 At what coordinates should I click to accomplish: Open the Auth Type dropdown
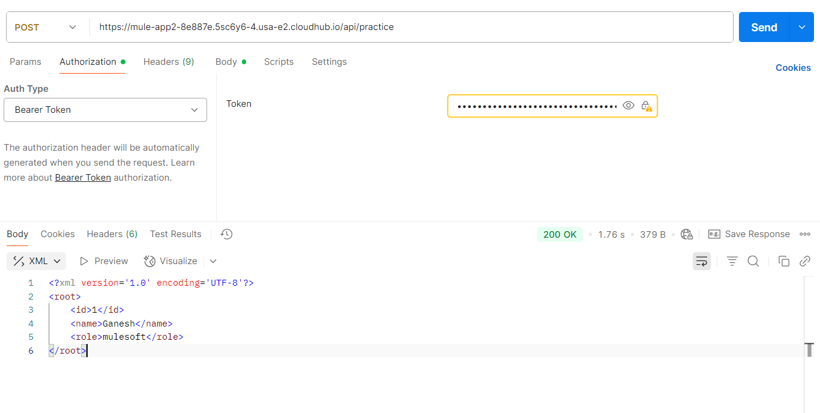(105, 110)
